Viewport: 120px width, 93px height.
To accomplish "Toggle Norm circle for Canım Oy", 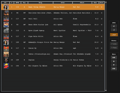I will point(101,48).
